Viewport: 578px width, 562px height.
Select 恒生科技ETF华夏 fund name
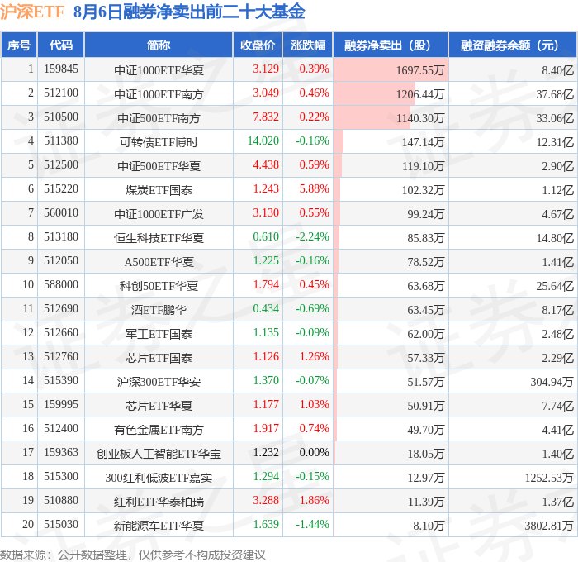coord(159,238)
